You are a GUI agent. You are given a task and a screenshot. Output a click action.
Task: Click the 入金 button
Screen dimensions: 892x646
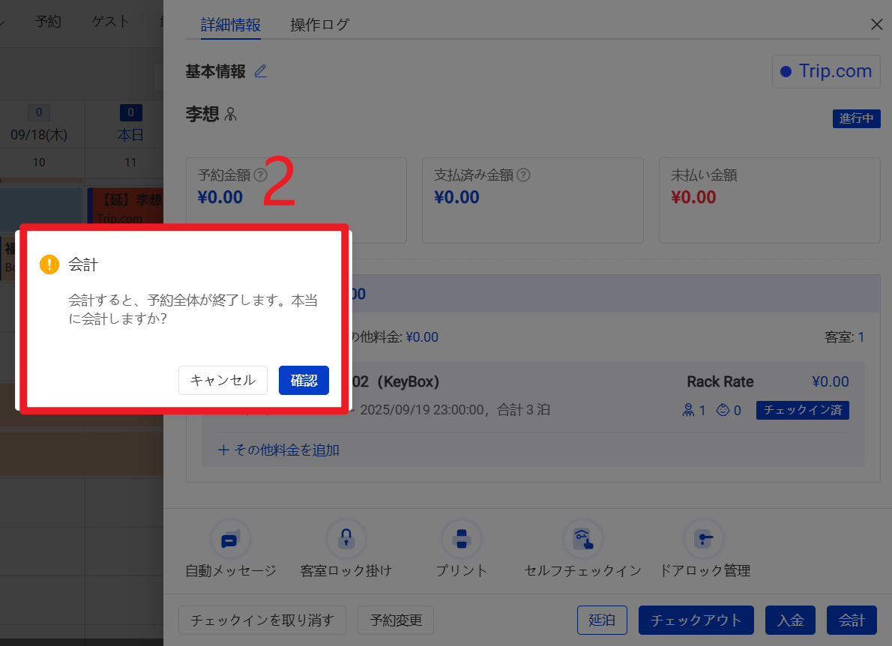coord(790,621)
